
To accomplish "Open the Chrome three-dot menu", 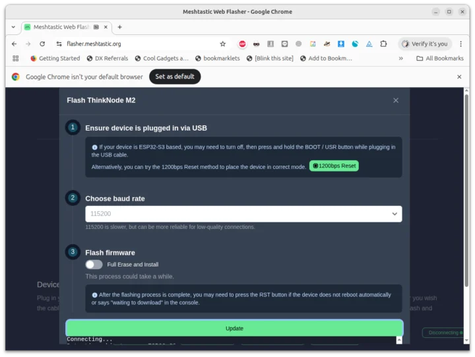I will (x=460, y=44).
